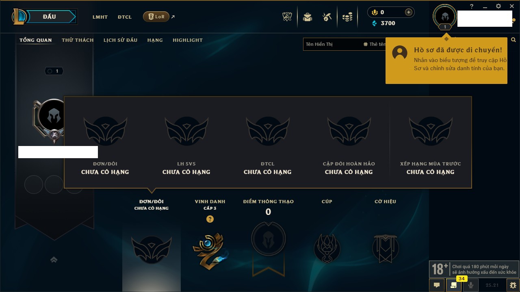
Task: Open the chat bubble icon at bottom
Action: (x=437, y=285)
